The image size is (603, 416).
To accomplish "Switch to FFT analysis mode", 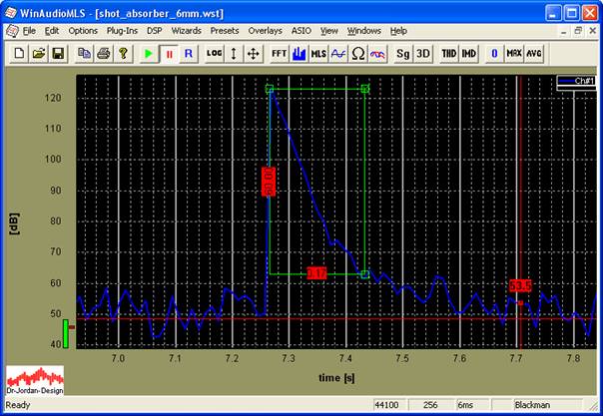I will coord(280,54).
